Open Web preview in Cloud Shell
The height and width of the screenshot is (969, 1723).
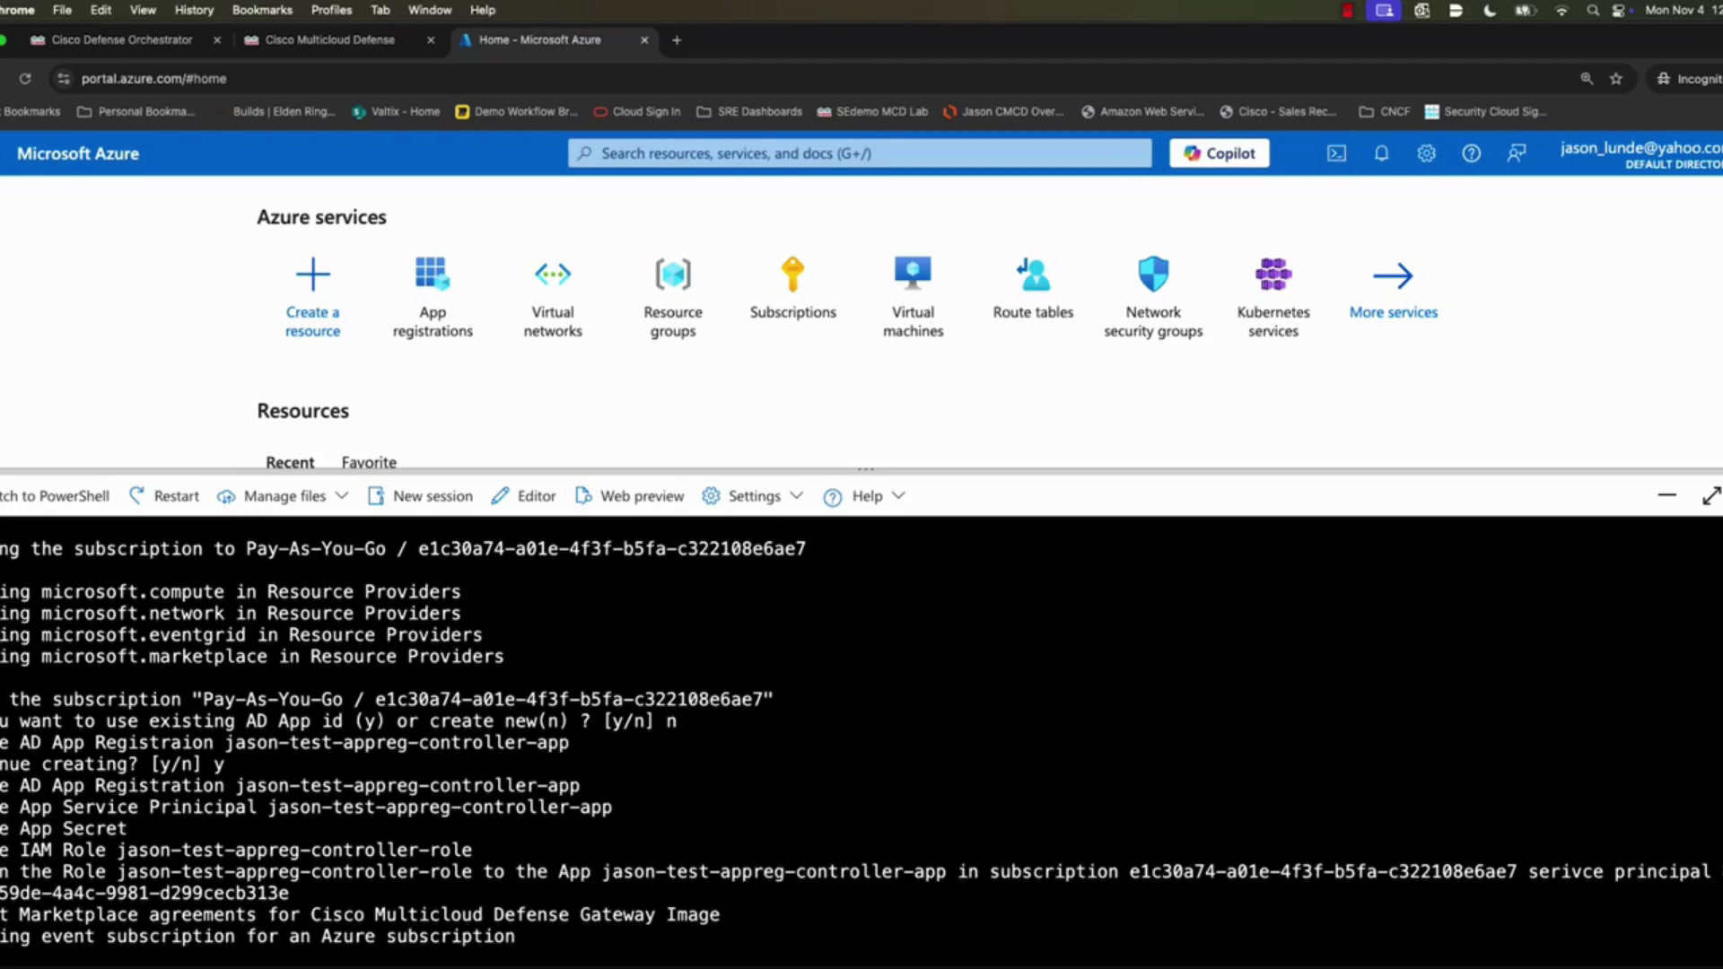[x=629, y=496]
